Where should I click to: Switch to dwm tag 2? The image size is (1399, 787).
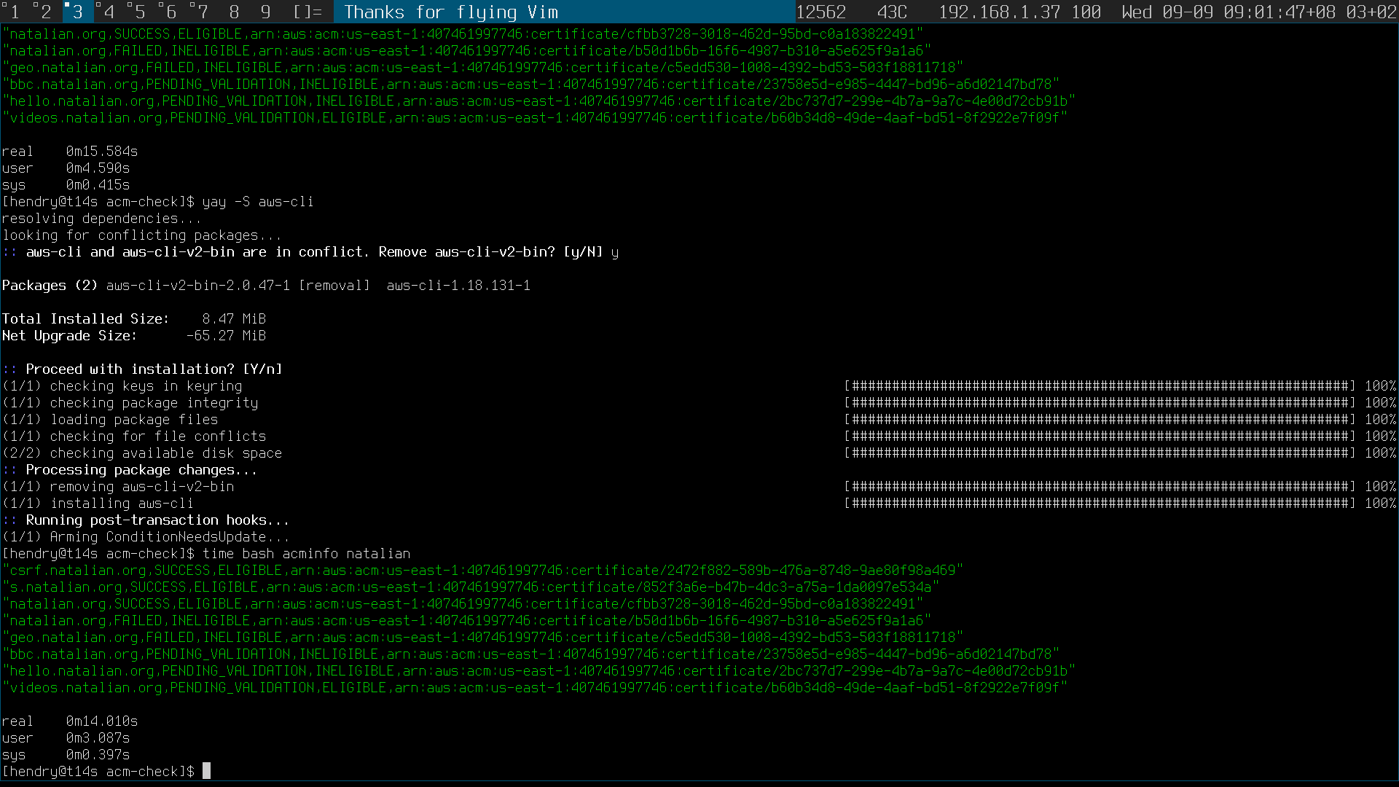(45, 12)
